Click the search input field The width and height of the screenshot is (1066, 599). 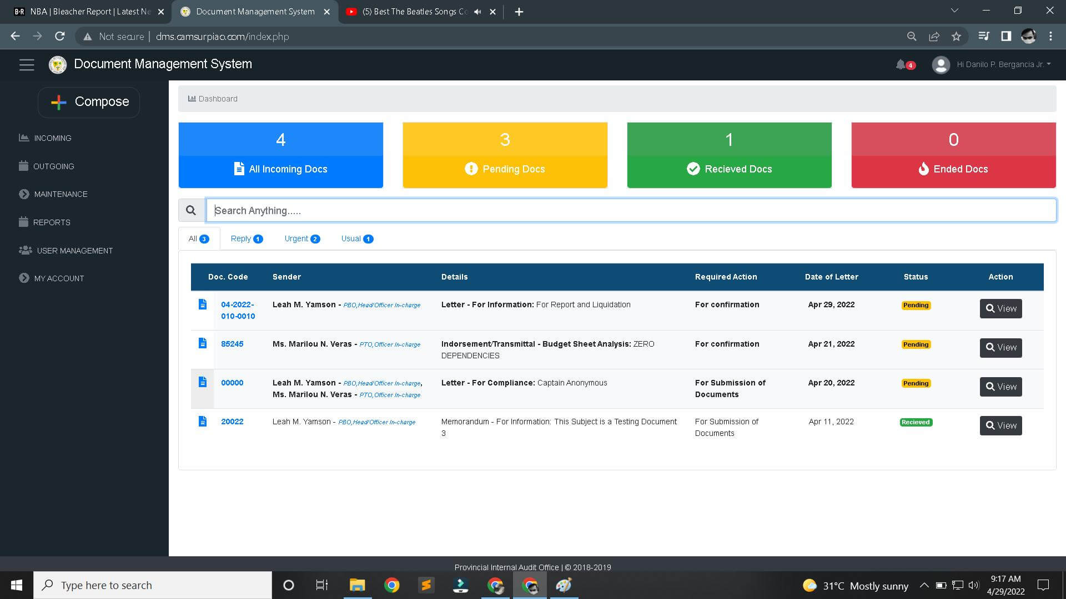coord(631,211)
